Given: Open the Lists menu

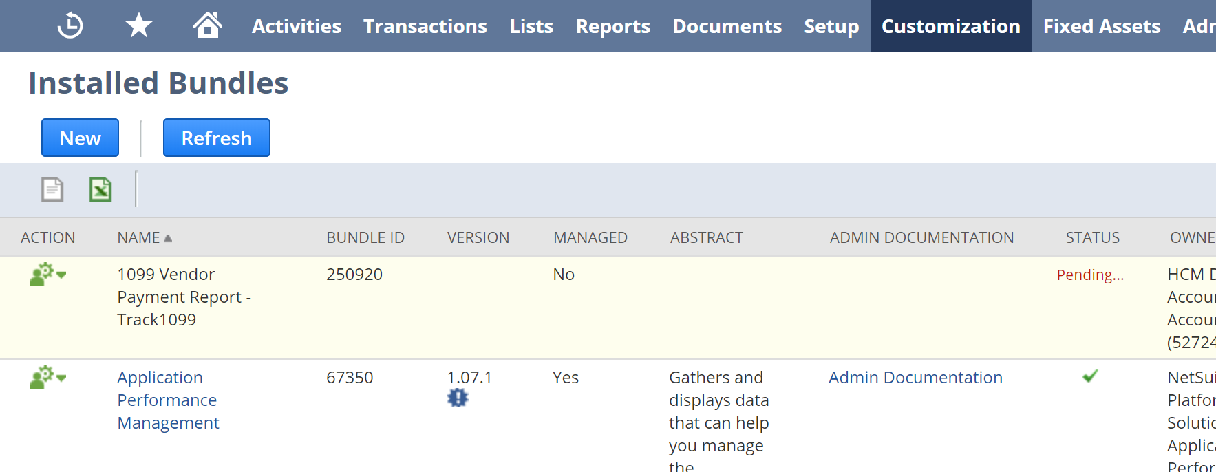Looking at the screenshot, I should pyautogui.click(x=531, y=26).
